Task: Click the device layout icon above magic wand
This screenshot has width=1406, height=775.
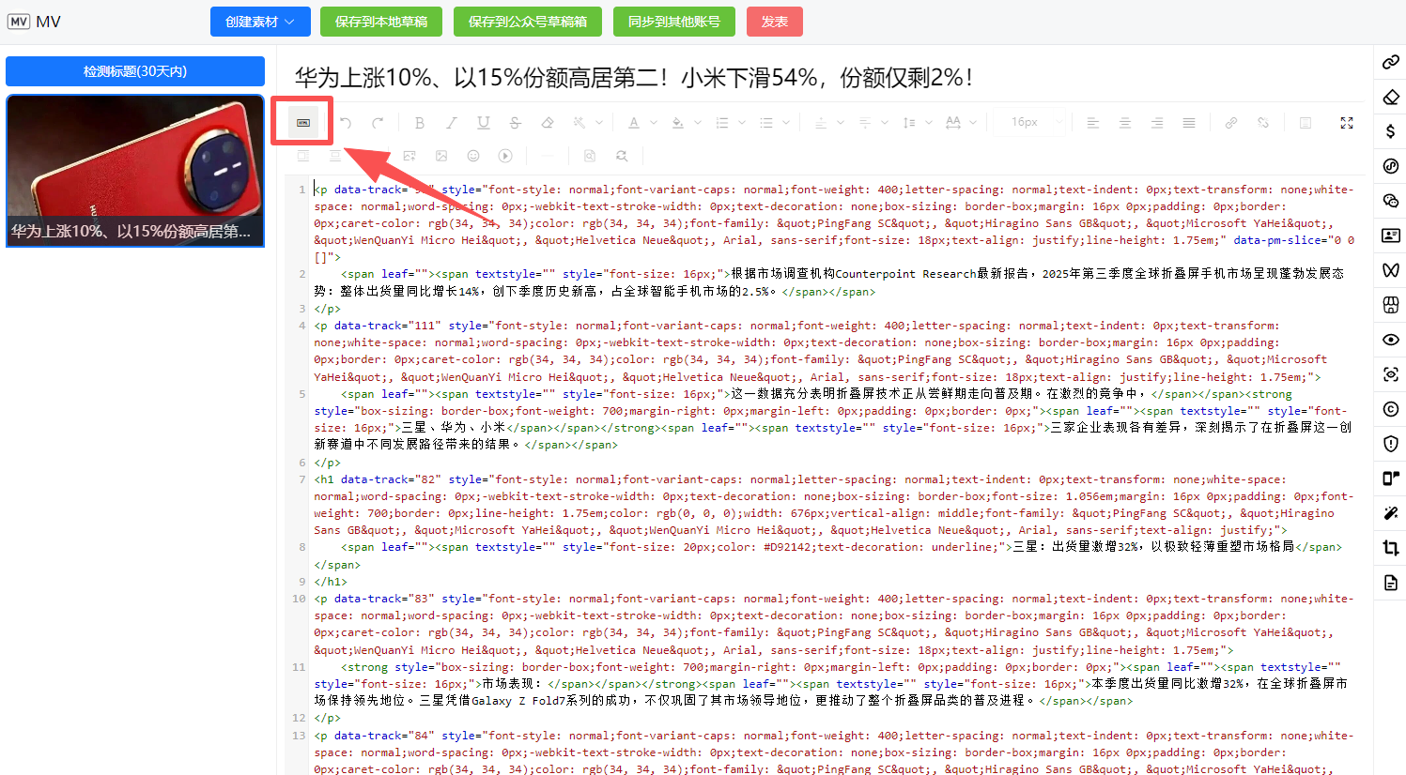Action: (x=1391, y=479)
